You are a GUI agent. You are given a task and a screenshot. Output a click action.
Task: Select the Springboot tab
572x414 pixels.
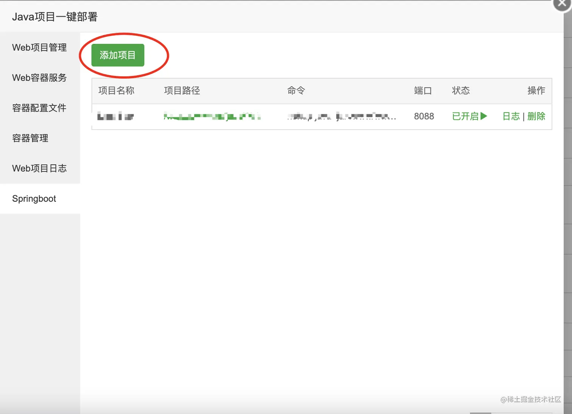(x=40, y=199)
